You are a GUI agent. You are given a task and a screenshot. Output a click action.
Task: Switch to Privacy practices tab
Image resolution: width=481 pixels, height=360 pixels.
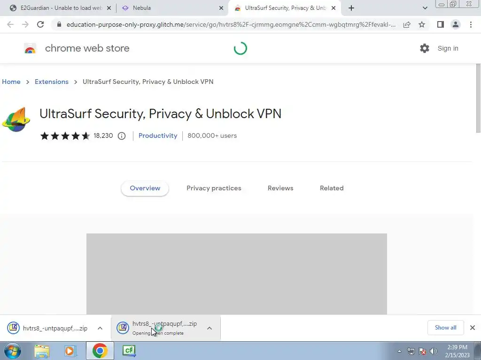[214, 188]
